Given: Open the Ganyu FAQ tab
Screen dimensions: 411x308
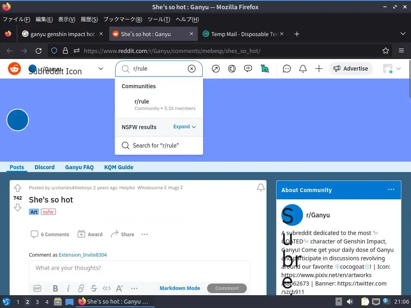Looking at the screenshot, I should (79, 167).
